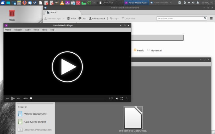Open the Tools menu in Parole
Screen dimensions: 215x134
coord(44,30)
